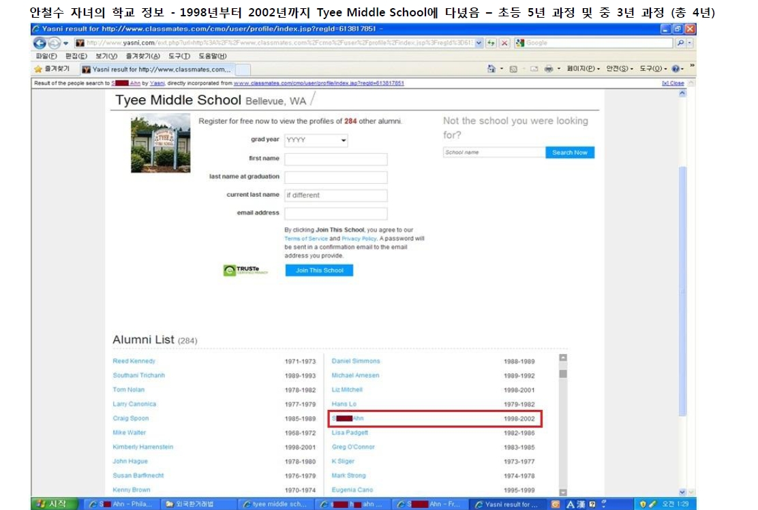Click the RSS feeds icon
The height and width of the screenshot is (510, 758).
[x=513, y=69]
